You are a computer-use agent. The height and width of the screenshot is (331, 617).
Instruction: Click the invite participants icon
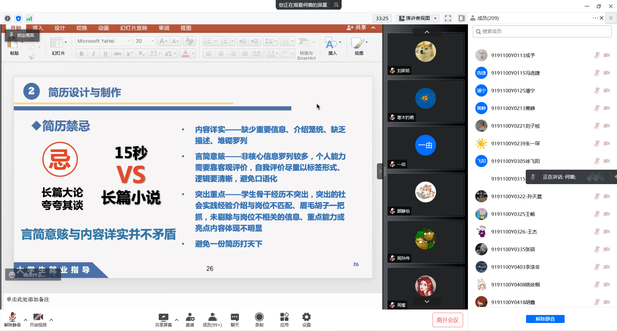190,319
